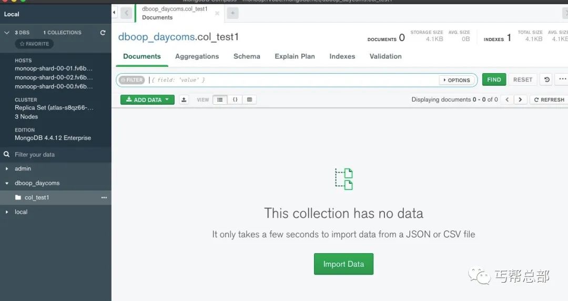
Task: Open the Validation tab
Action: [386, 56]
